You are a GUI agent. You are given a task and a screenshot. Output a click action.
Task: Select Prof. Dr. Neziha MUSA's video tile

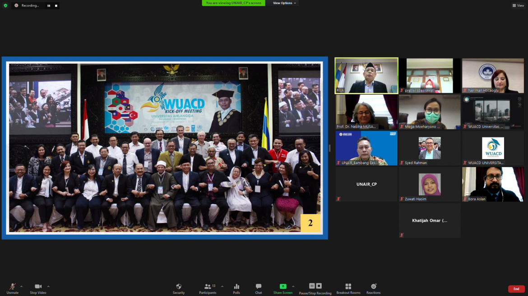366,112
